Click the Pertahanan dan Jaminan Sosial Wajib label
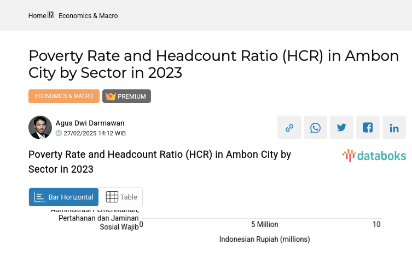This screenshot has width=412, height=273. click(x=98, y=223)
